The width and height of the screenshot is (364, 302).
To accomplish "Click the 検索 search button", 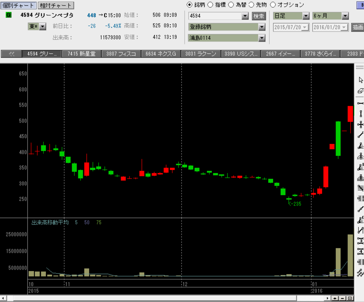I will [259, 16].
